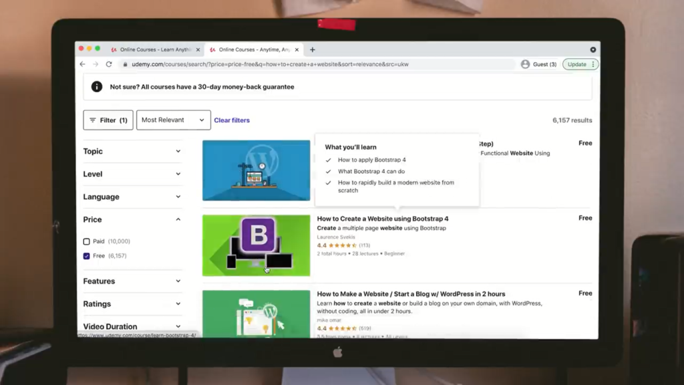Expand the Language filter section

click(x=132, y=197)
